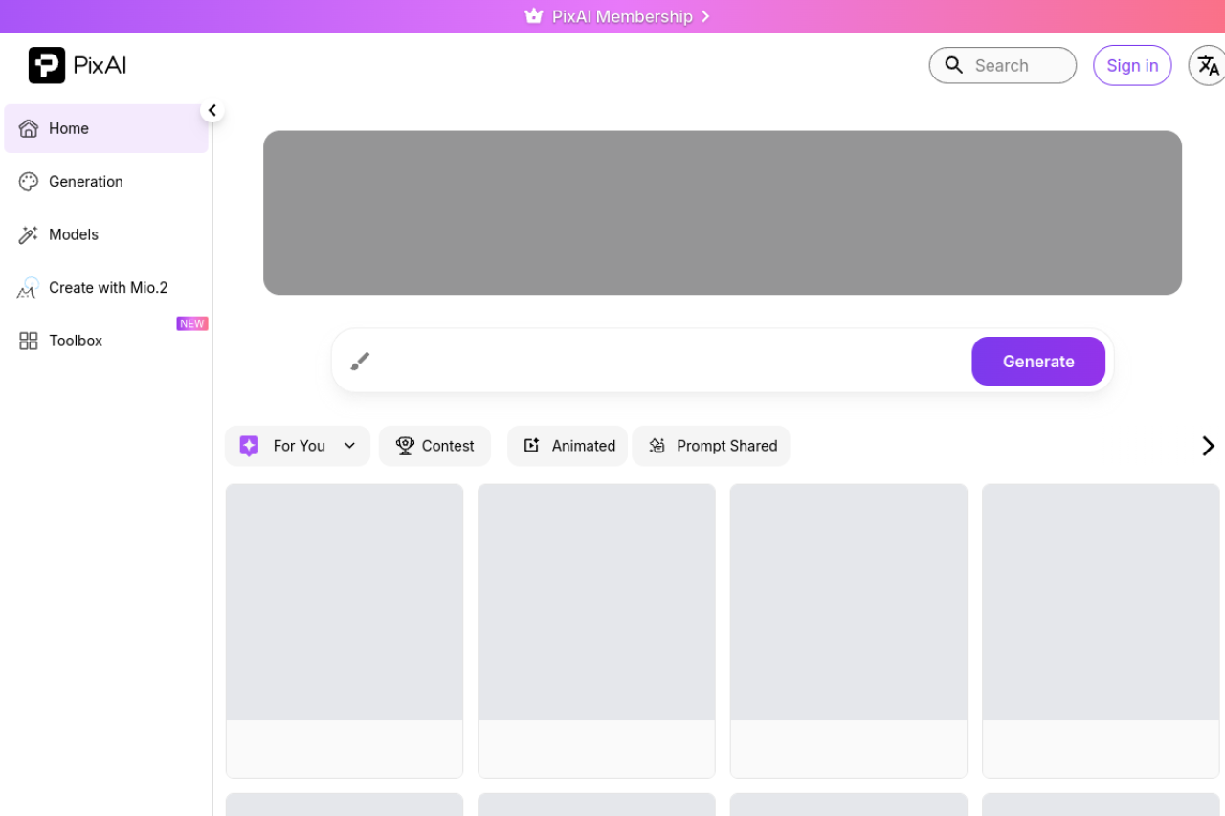Open Create with Mio.2
The width and height of the screenshot is (1225, 816).
pos(106,288)
